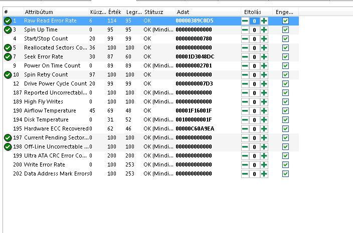Viewport: 353px width, 233px height.
Task: Select the Start/Stop Count attribute
Action: click(x=46, y=38)
